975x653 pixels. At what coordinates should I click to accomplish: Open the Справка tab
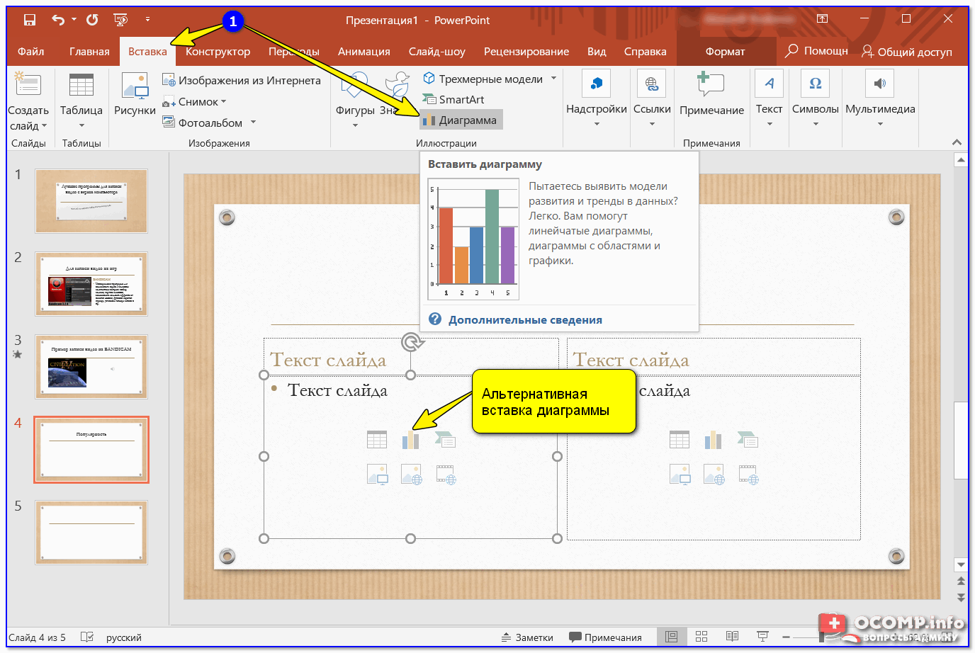point(646,51)
